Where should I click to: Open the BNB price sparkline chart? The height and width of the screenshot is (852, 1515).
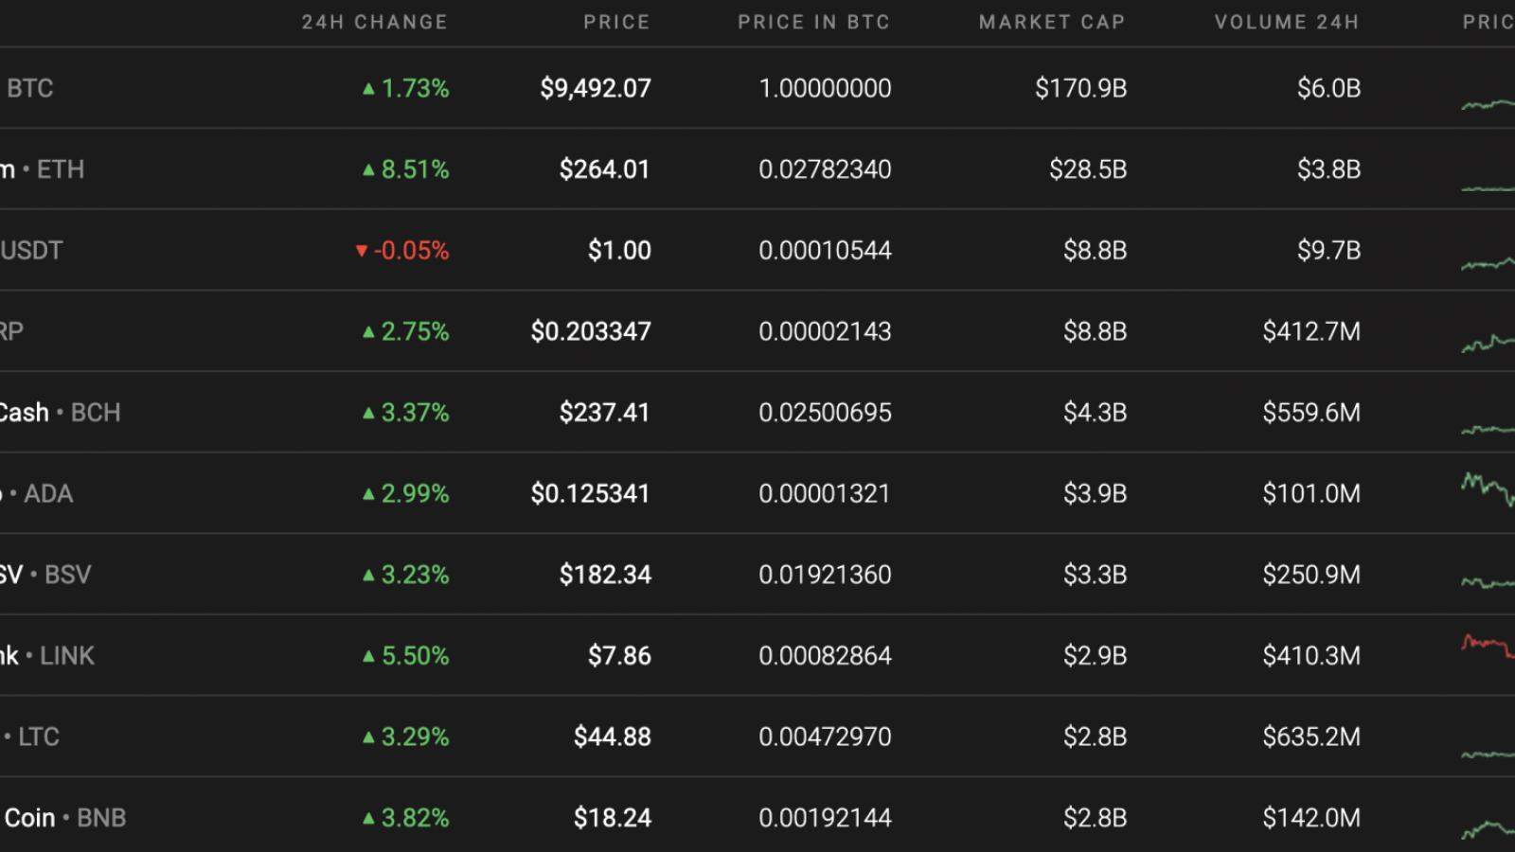1488,829
